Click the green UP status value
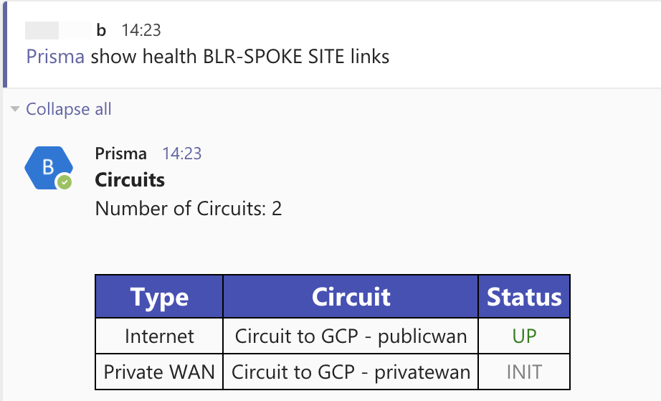 point(524,336)
